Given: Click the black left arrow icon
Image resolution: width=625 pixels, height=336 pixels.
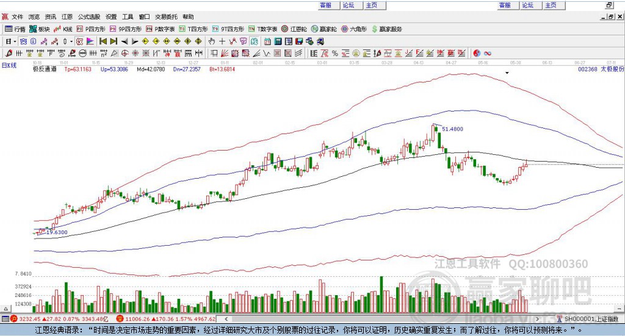Looking at the screenshot, I should pos(125,41).
